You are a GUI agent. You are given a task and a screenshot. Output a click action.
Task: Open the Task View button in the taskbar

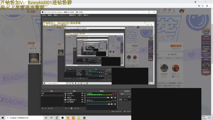click(x=51, y=118)
